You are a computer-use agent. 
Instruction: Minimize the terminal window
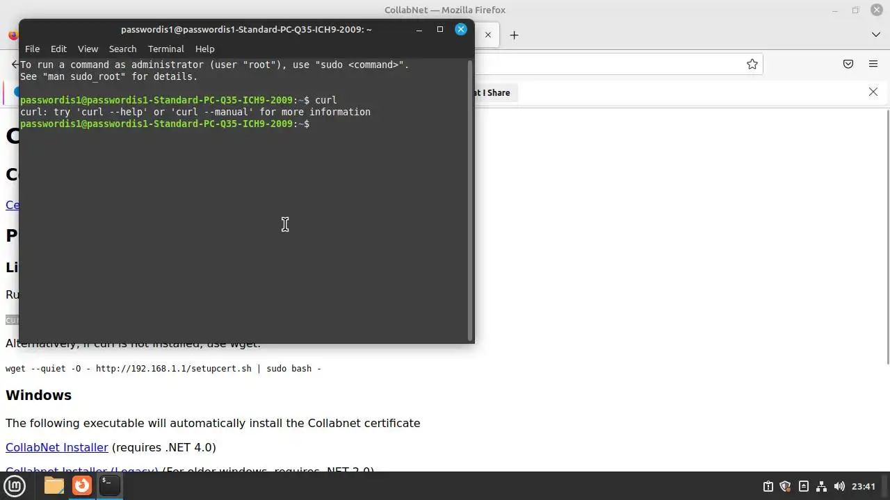419,29
